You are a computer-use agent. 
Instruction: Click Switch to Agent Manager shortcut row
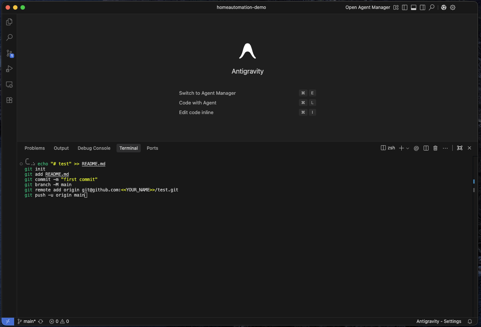tap(247, 93)
